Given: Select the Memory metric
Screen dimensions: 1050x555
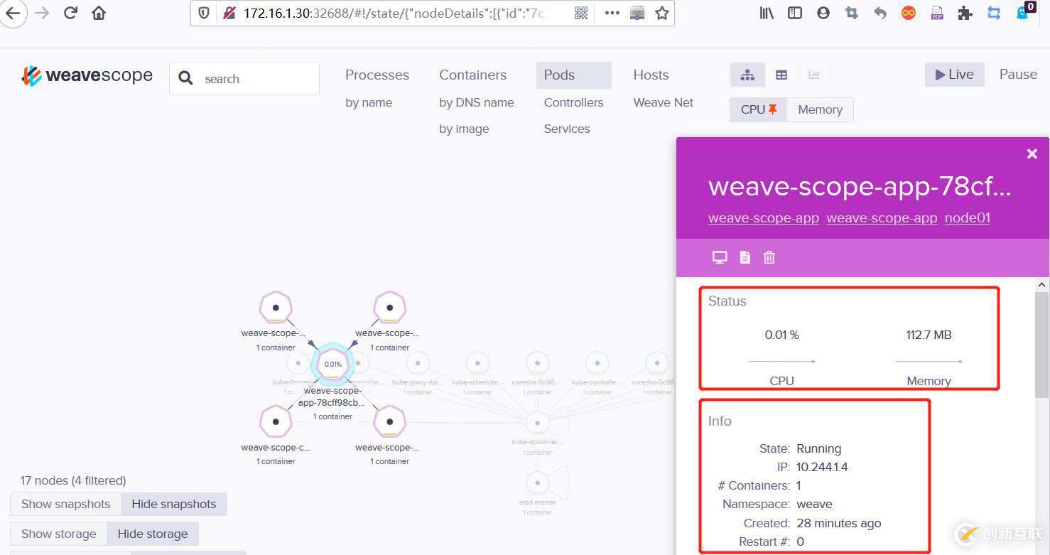Looking at the screenshot, I should 820,109.
